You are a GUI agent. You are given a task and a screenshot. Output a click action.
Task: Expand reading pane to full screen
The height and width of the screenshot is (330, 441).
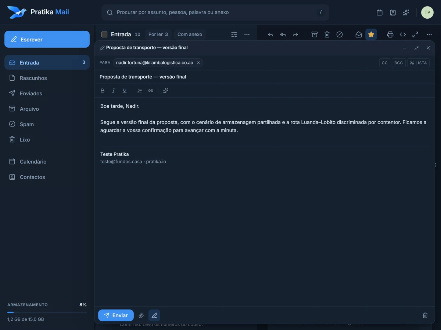pyautogui.click(x=415, y=34)
